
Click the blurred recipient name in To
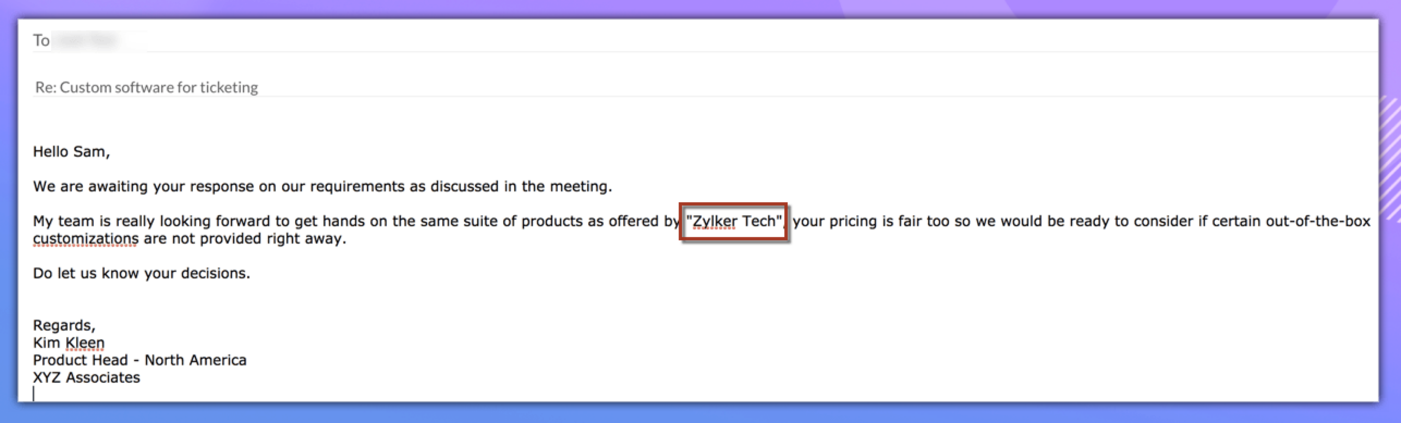pos(87,41)
